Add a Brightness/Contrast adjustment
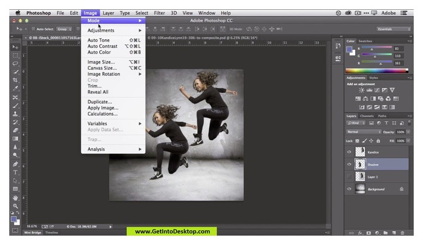This screenshot has height=245, width=423. click(x=361, y=90)
